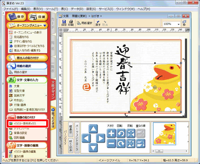The height and width of the screenshot is (164, 200).
Task: Open the ツール(T) menu
Action: click(x=52, y=9)
